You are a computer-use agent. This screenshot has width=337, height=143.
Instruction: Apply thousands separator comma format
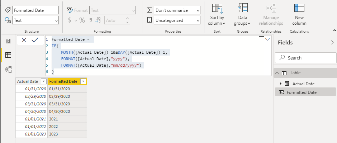tap(91, 20)
